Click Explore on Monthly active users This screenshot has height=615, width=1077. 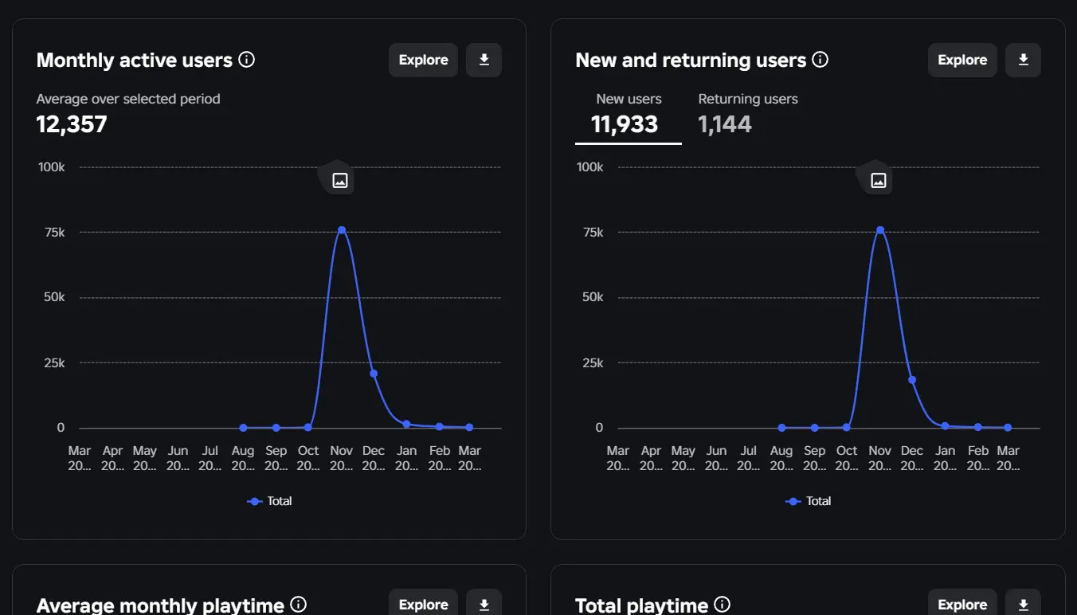(x=423, y=60)
